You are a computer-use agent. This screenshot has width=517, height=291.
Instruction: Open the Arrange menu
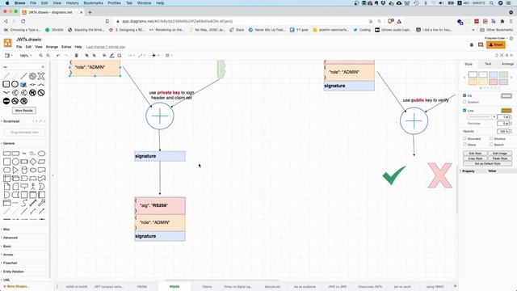(x=52, y=47)
